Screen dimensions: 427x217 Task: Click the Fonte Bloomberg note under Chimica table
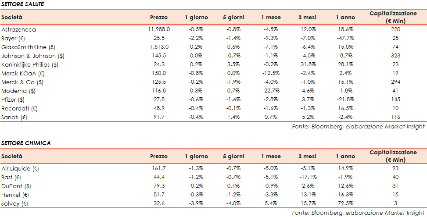coord(358,213)
